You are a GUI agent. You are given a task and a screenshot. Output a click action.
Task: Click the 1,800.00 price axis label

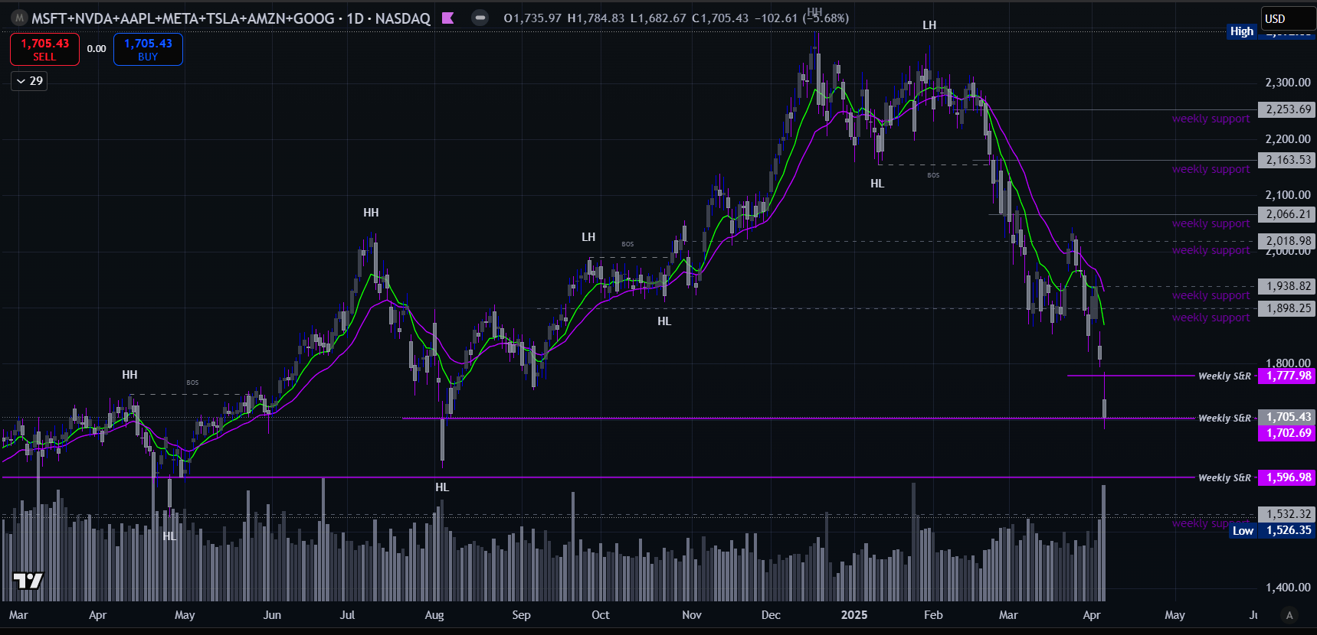tap(1288, 363)
